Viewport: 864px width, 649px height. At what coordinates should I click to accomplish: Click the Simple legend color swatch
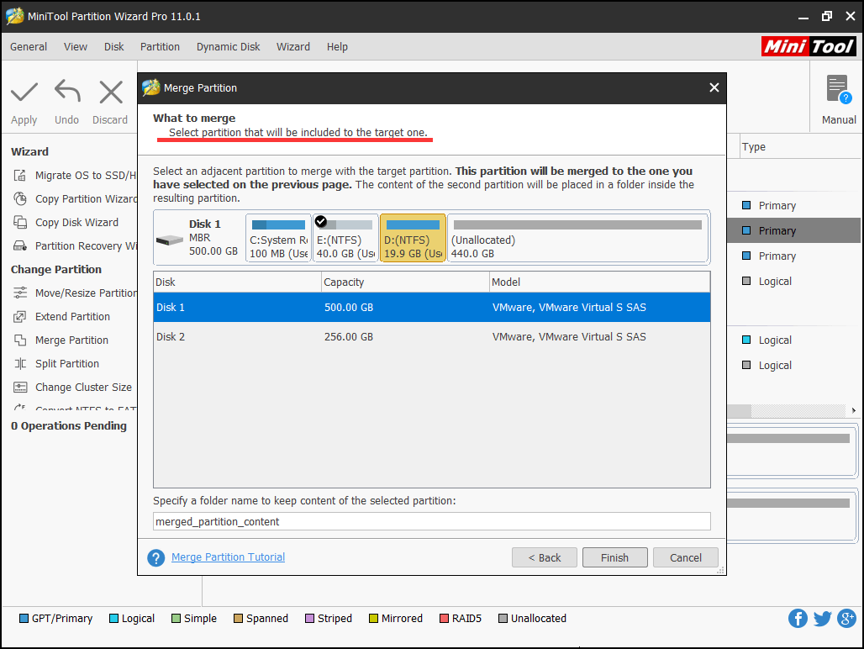[x=176, y=618]
